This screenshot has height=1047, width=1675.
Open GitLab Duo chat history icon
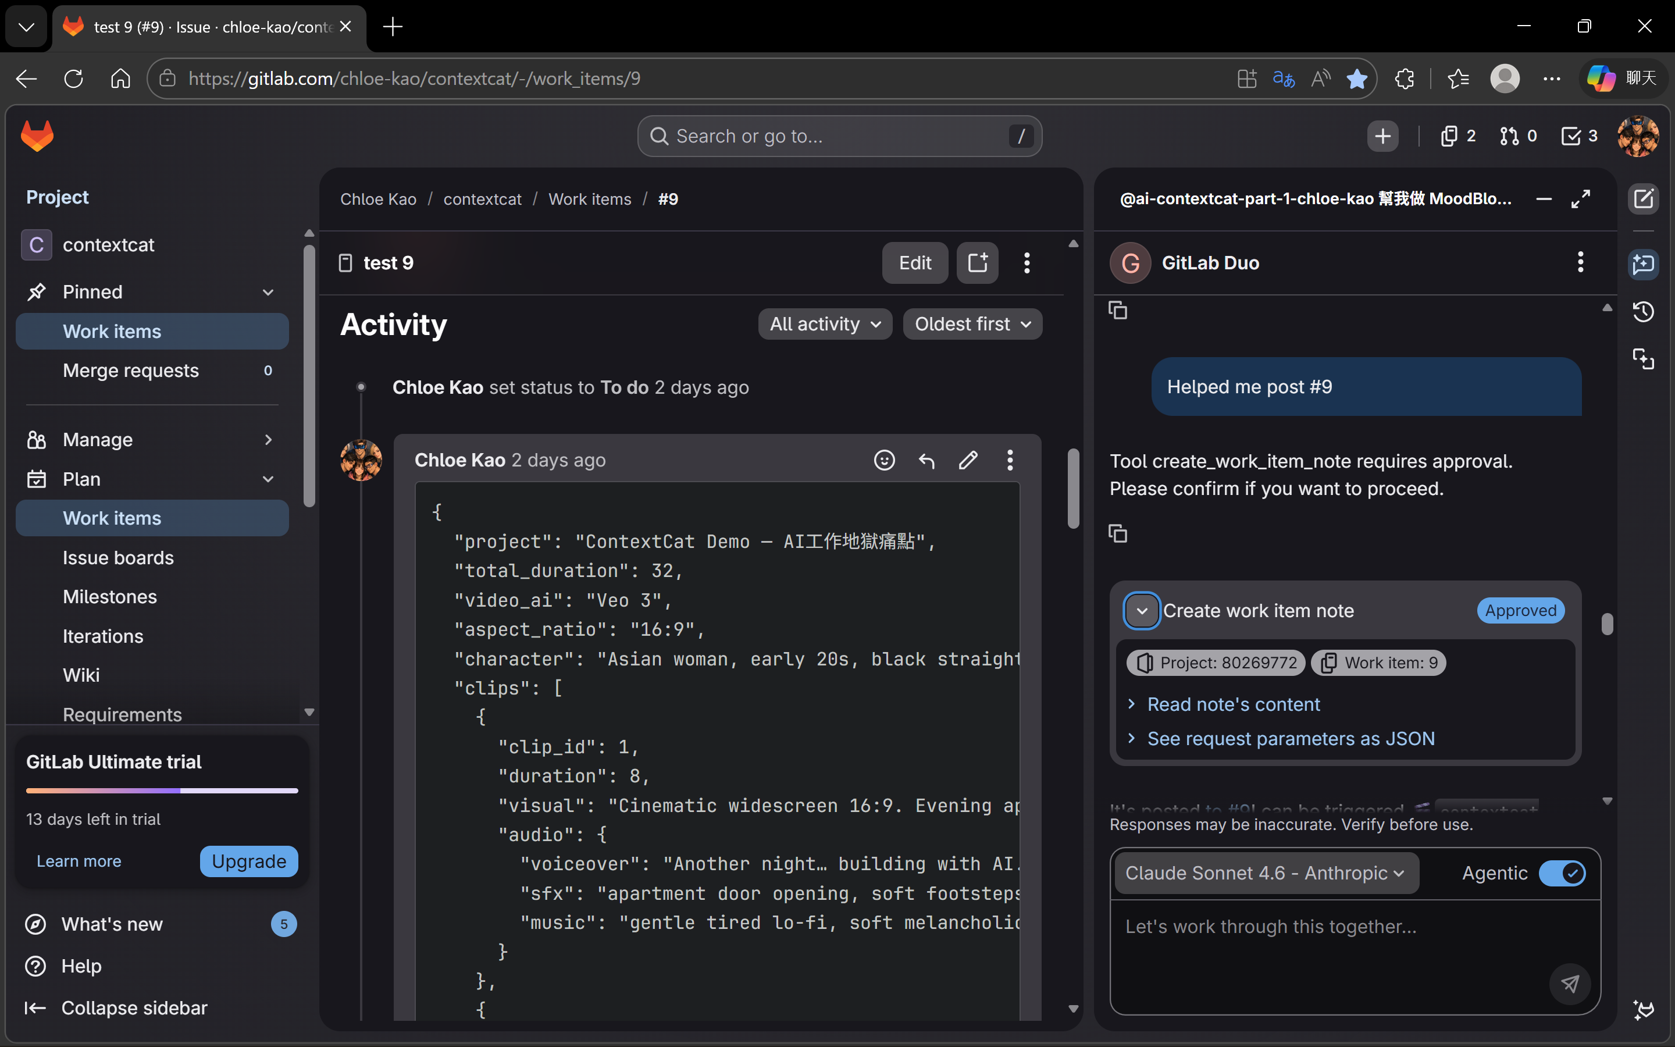1643,312
